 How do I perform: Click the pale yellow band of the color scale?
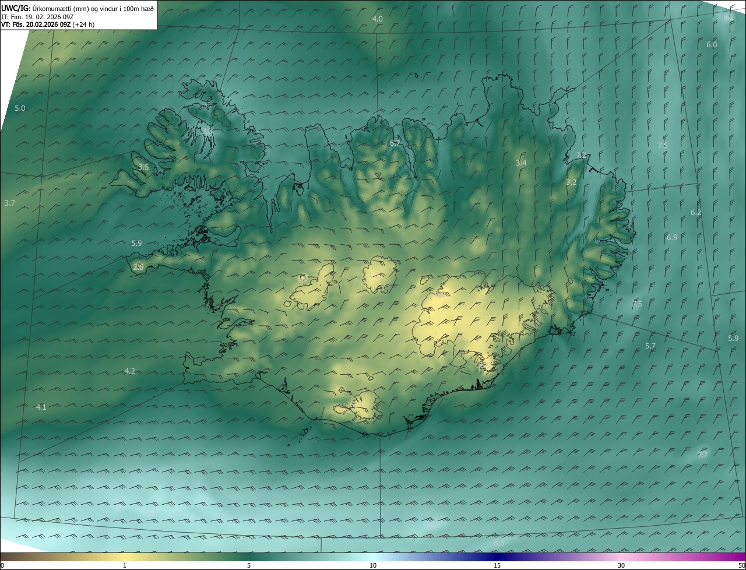[x=125, y=557]
